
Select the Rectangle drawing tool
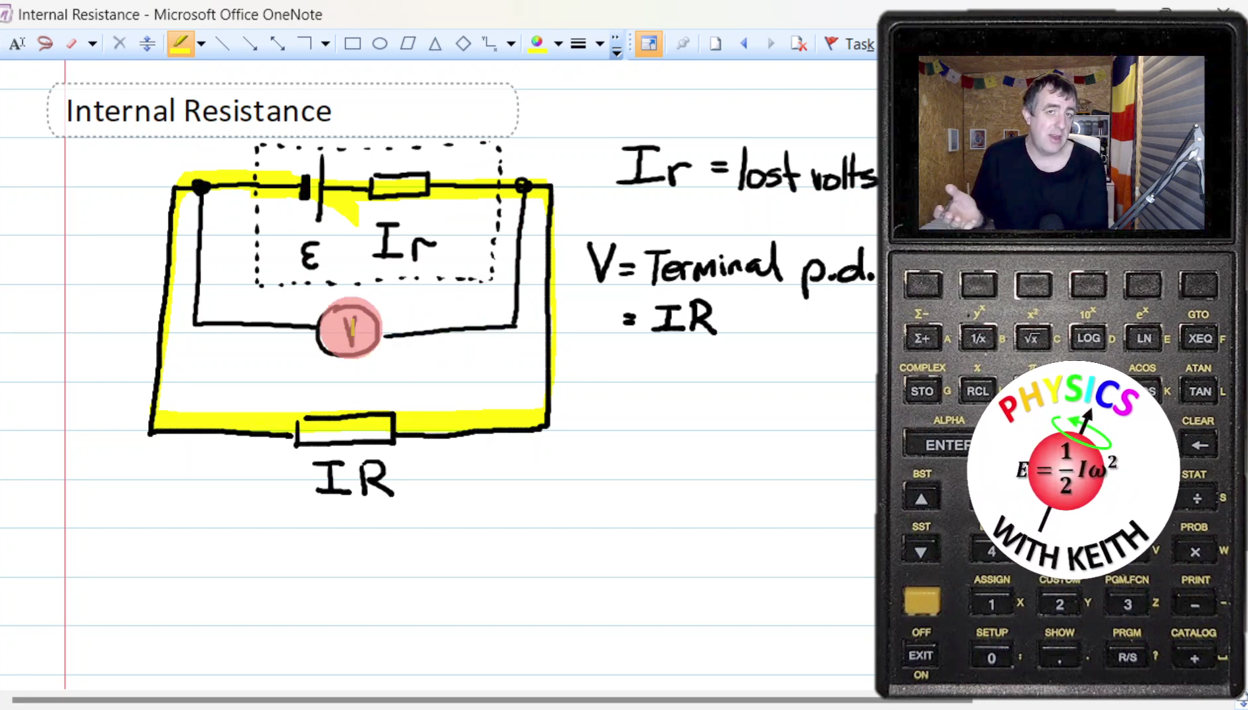tap(353, 43)
